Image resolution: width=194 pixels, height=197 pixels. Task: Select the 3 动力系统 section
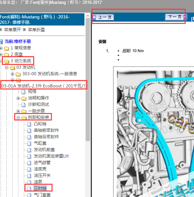(x=21, y=61)
